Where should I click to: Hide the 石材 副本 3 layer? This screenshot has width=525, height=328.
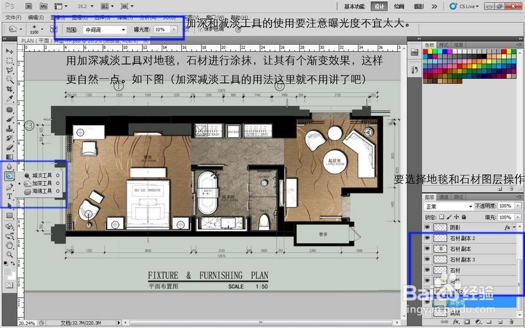[x=427, y=259]
